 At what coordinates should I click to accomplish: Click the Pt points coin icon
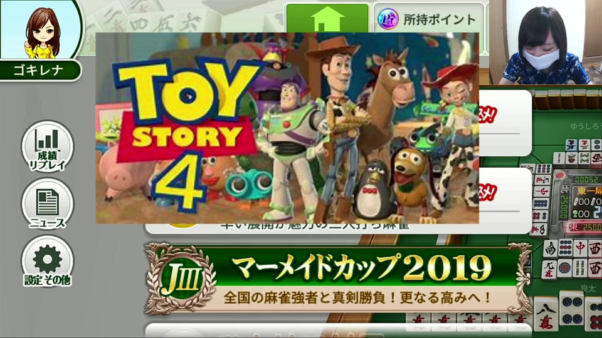388,19
